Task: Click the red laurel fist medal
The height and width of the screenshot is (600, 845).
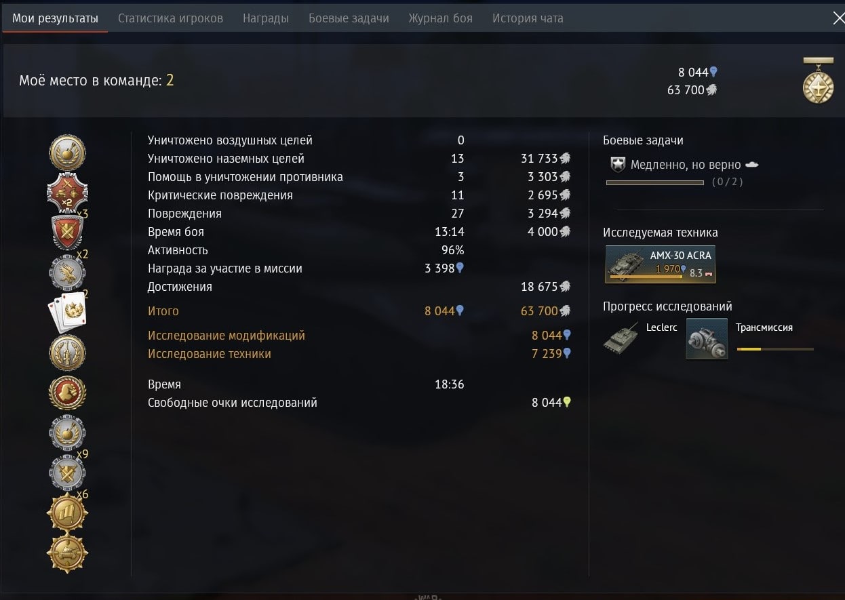Action: [67, 393]
